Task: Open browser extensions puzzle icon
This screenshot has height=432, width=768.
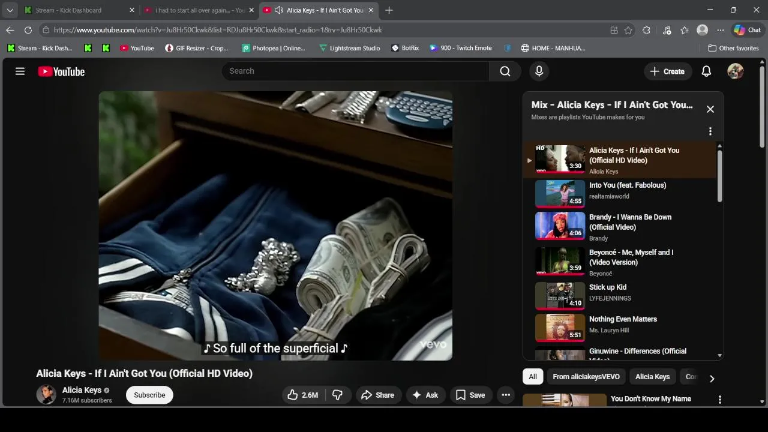Action: click(x=646, y=30)
